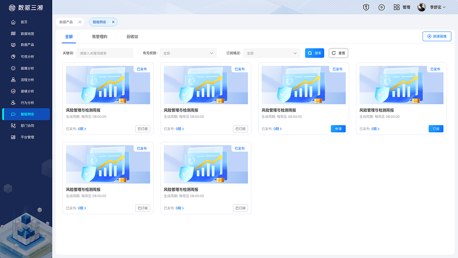Click the 新建画像 button
The height and width of the screenshot is (258, 458).
tap(437, 36)
